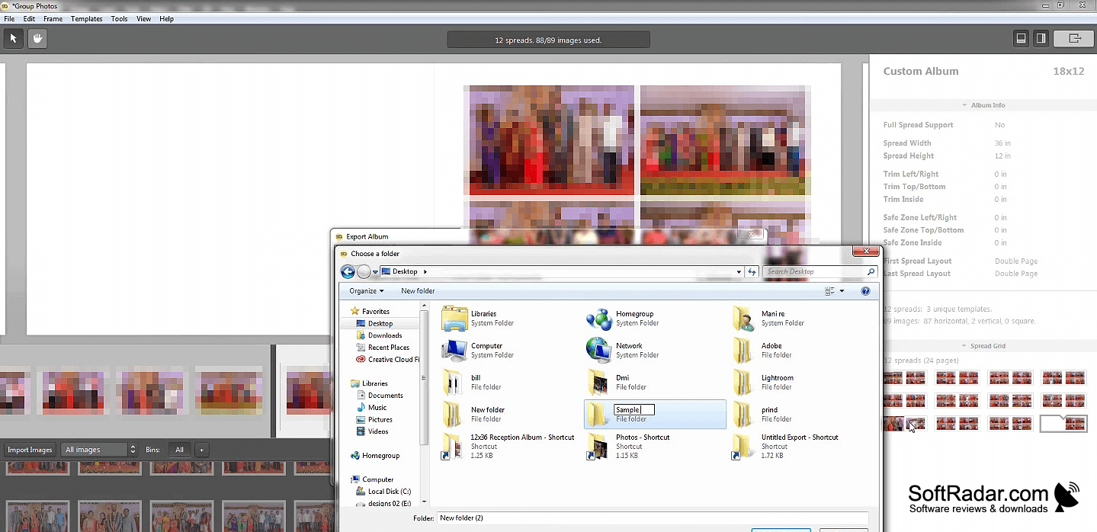Click the Import Images button
This screenshot has height=532, width=1097.
(x=30, y=450)
